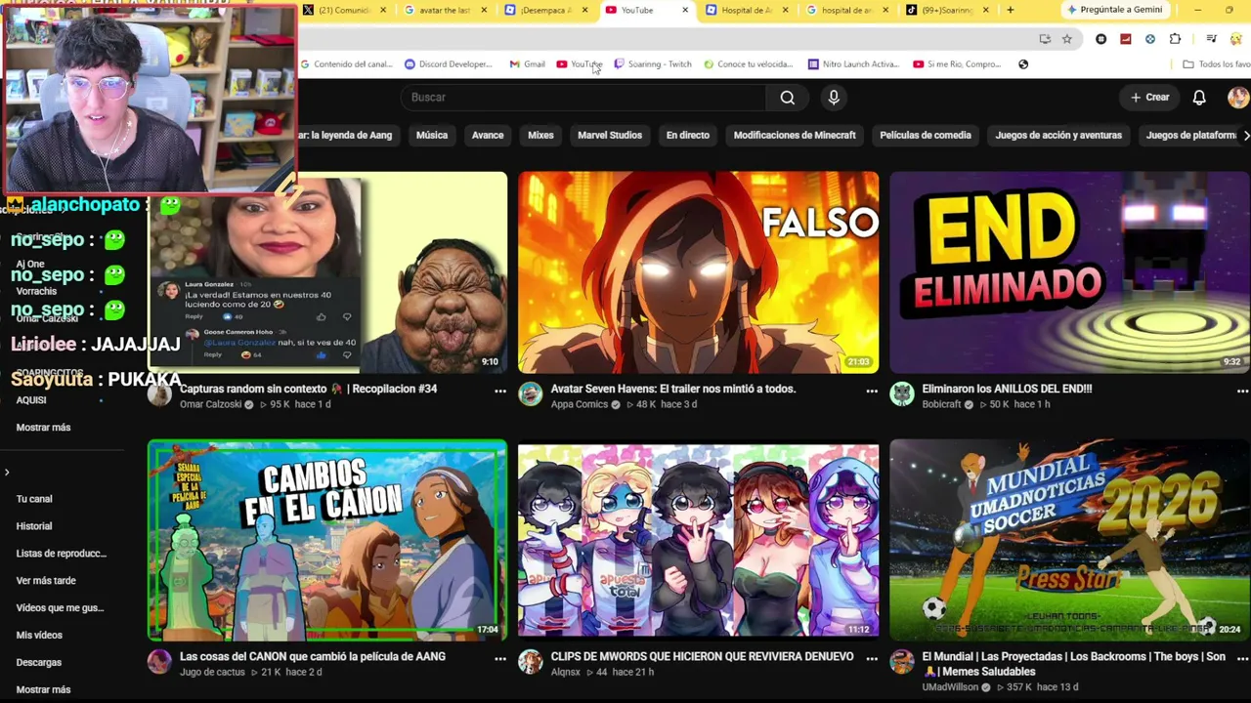Open the 'Todos los favoritos' bookmarks folder
1251x703 pixels.
point(1216,64)
